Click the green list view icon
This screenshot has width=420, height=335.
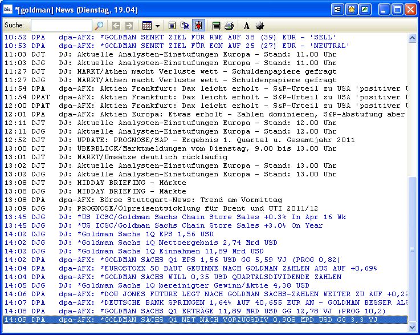click(x=216, y=26)
